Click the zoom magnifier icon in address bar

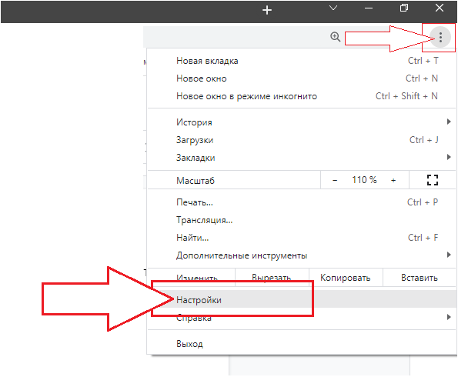click(x=335, y=37)
